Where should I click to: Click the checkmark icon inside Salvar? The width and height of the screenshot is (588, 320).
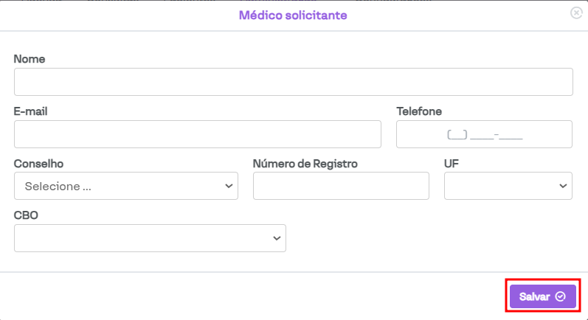[x=560, y=296]
